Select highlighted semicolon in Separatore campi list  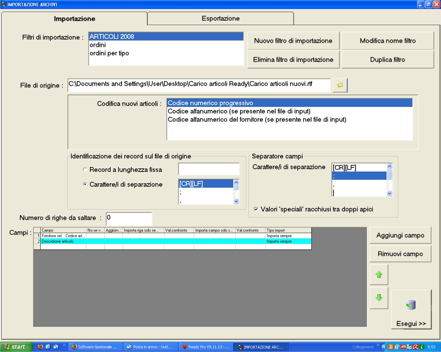tap(359, 176)
